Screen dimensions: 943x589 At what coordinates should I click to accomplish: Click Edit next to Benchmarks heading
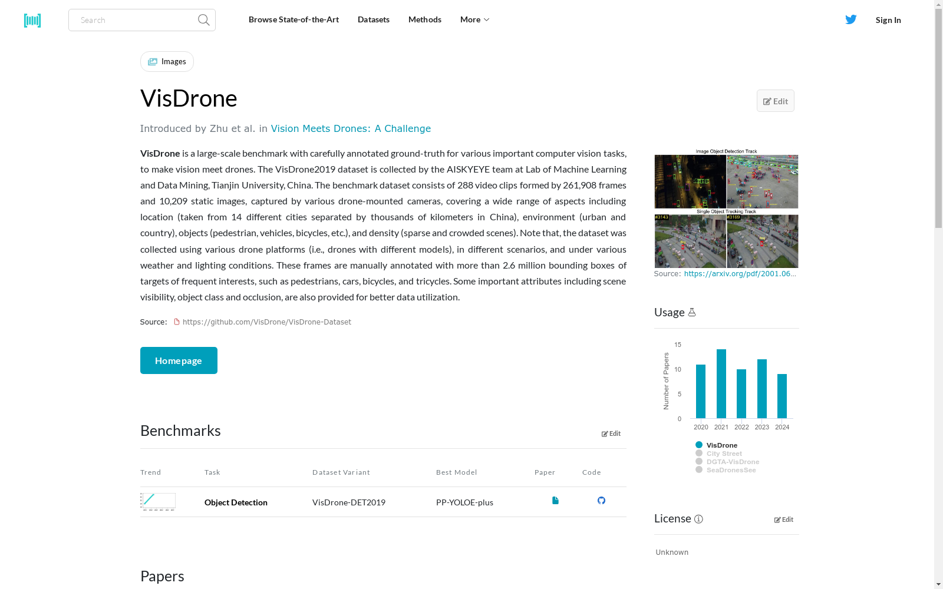tap(611, 434)
